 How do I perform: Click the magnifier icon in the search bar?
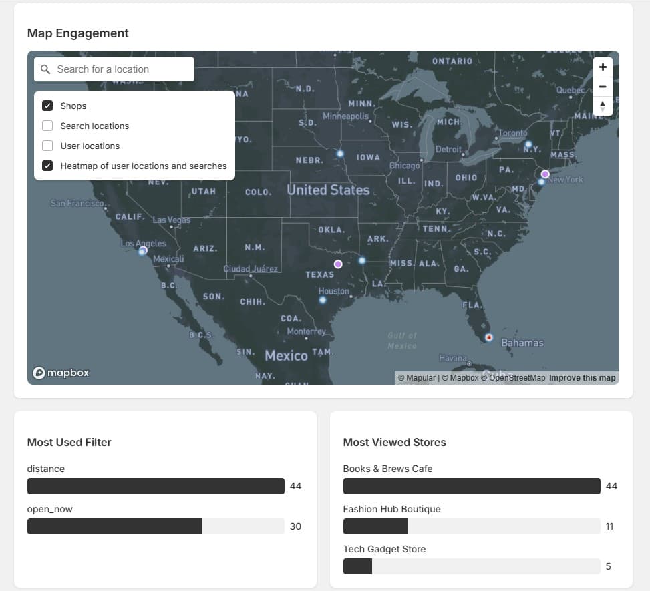point(45,69)
